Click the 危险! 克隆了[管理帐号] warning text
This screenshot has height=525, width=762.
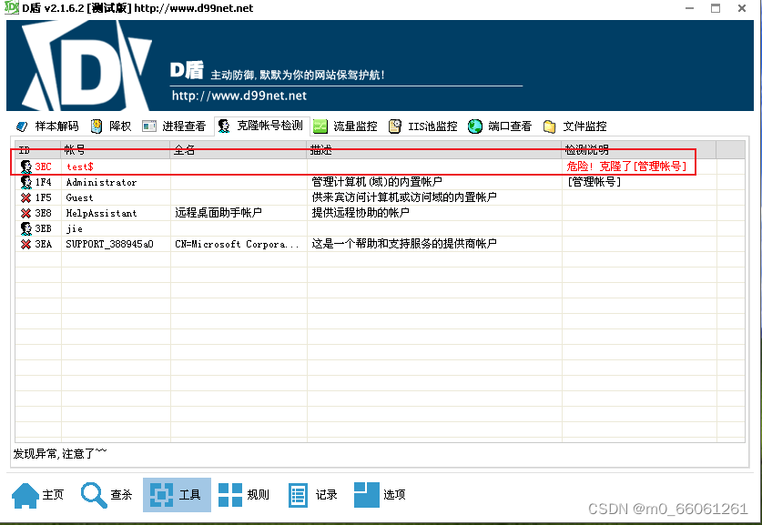pos(626,167)
